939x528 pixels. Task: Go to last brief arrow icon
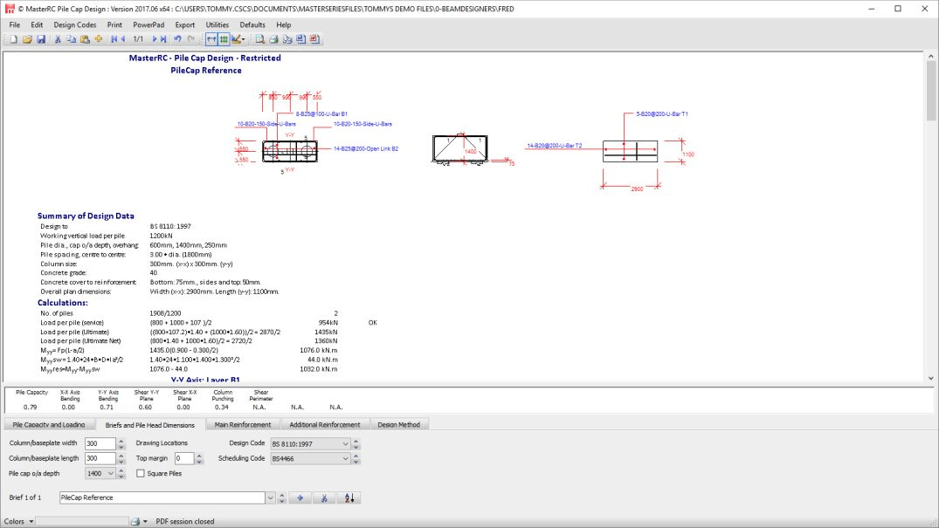162,39
